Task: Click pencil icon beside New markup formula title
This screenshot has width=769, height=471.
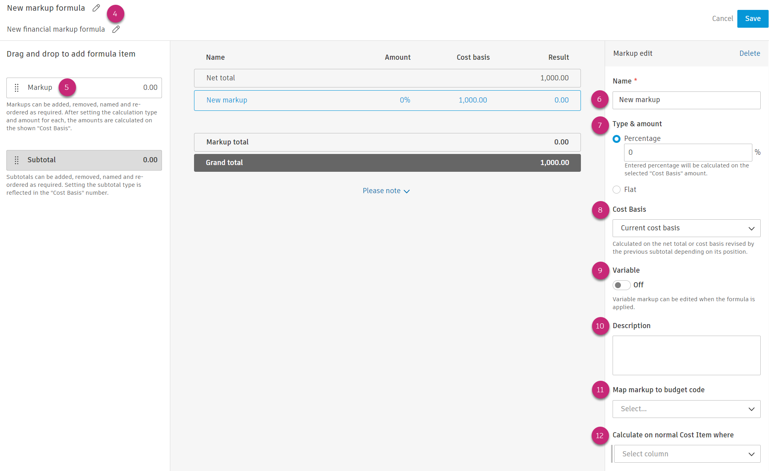Action: [x=96, y=8]
